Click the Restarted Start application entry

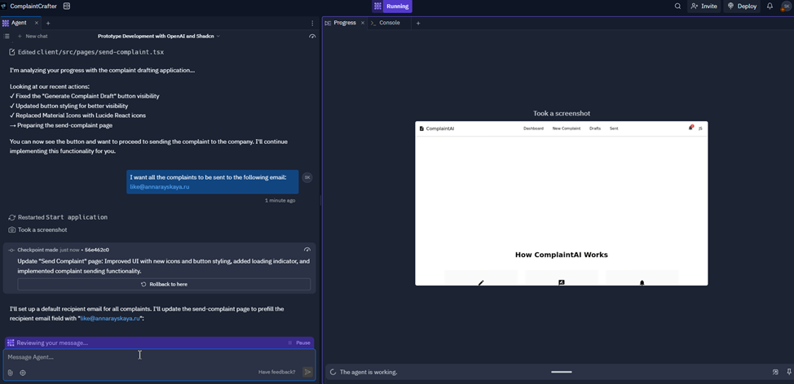[58, 217]
